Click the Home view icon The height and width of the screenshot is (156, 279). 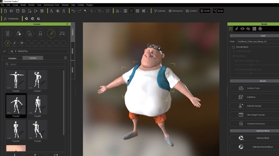tap(117, 11)
